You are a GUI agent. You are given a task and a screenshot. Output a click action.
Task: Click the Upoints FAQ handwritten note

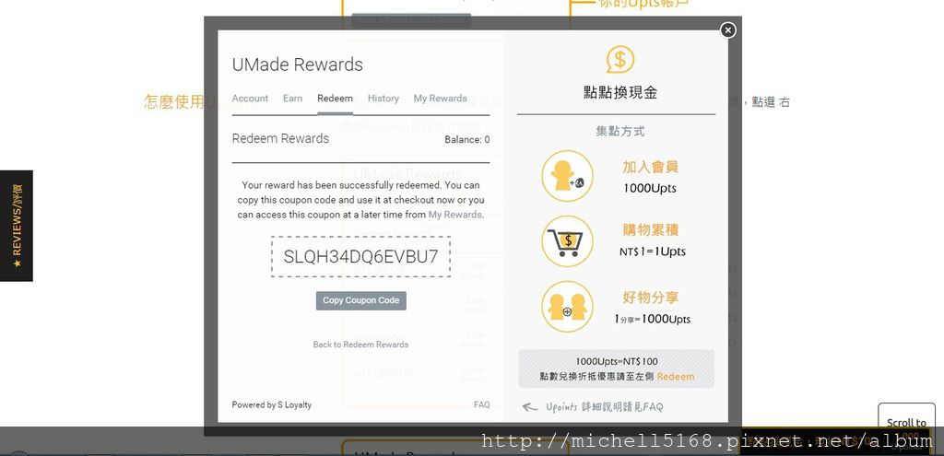click(605, 407)
